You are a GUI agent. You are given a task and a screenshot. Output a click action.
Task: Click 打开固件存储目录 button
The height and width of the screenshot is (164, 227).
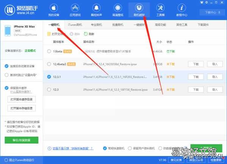coord(22,108)
